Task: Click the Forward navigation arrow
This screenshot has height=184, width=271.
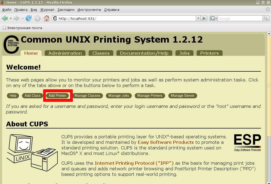Action: (x=16, y=18)
